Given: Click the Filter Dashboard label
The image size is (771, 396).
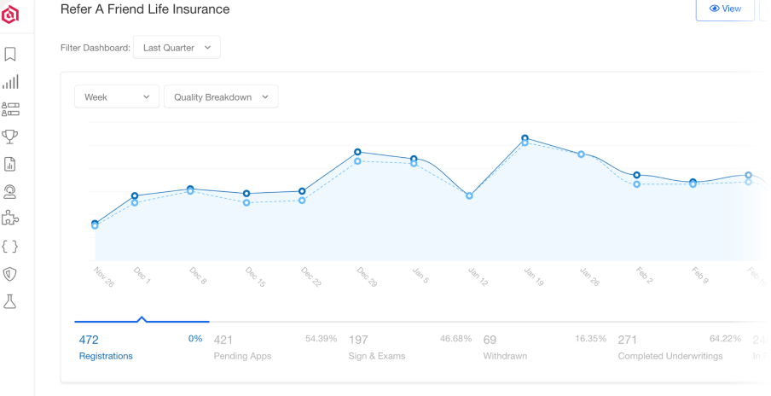Looking at the screenshot, I should [x=96, y=48].
